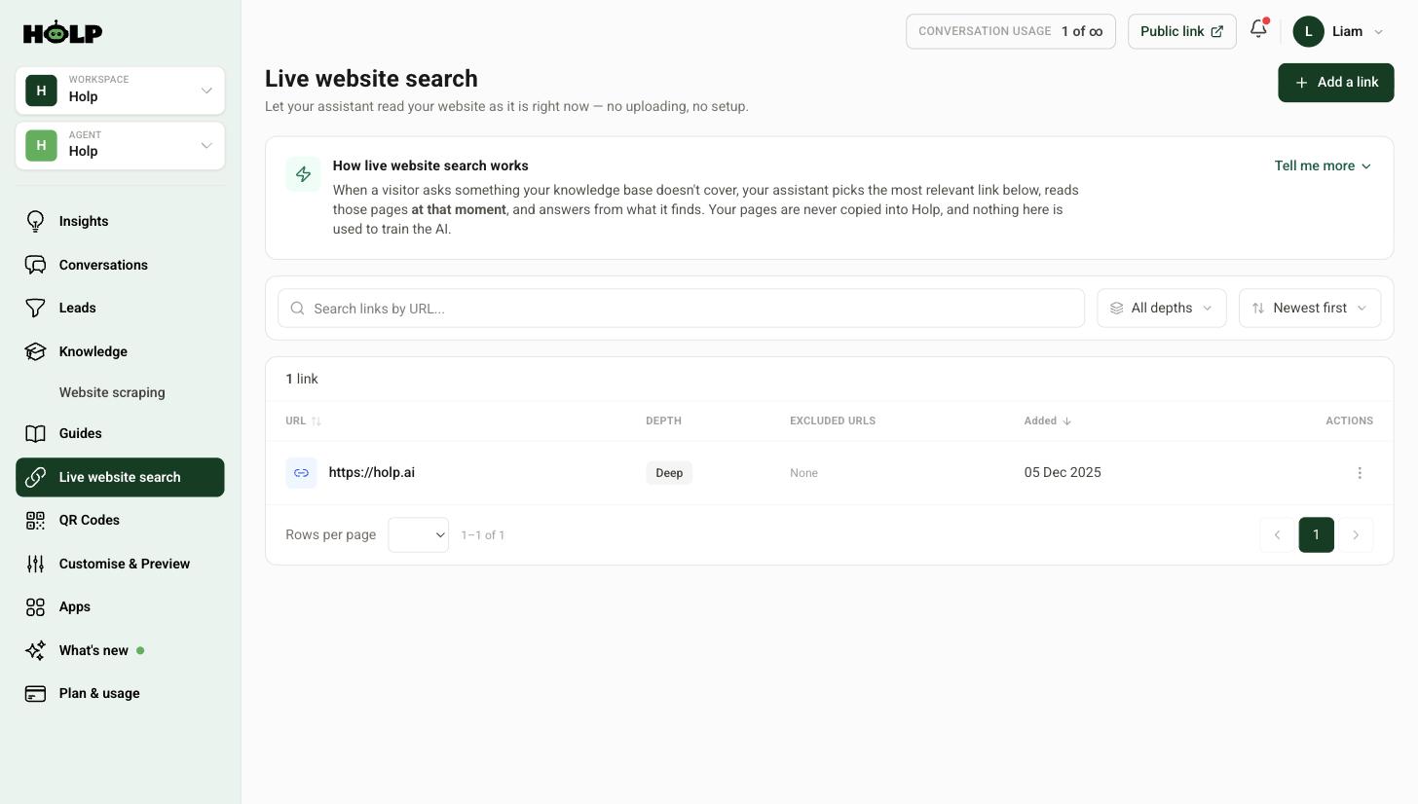1418x804 pixels.
Task: Click the 1 link count label
Action: click(302, 380)
